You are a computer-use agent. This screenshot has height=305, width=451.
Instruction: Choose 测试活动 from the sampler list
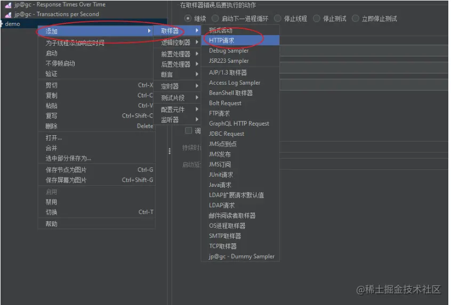(x=240, y=30)
